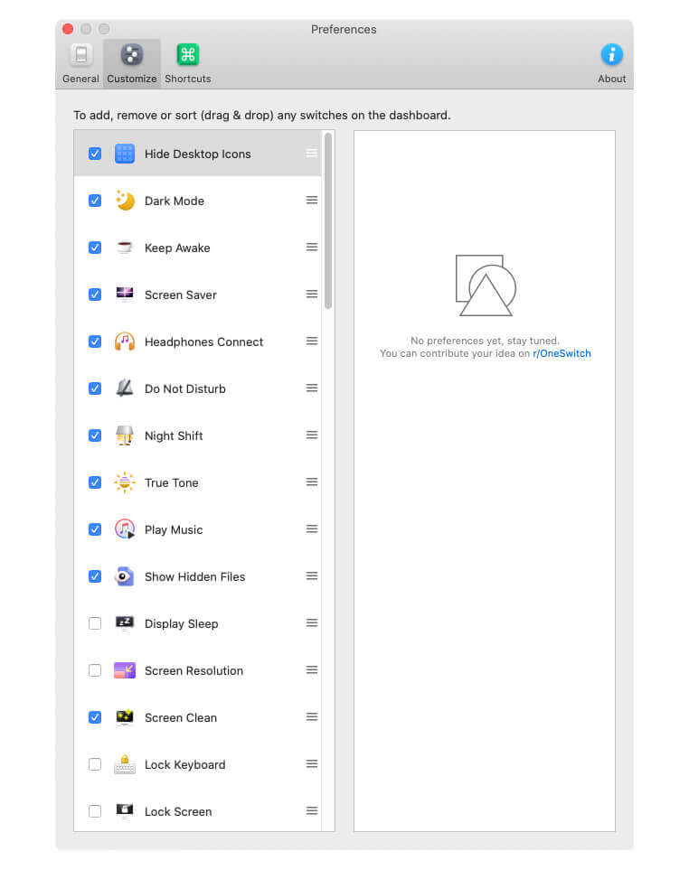Switch to the General preferences tab
Screen dimensions: 689x870
80,63
